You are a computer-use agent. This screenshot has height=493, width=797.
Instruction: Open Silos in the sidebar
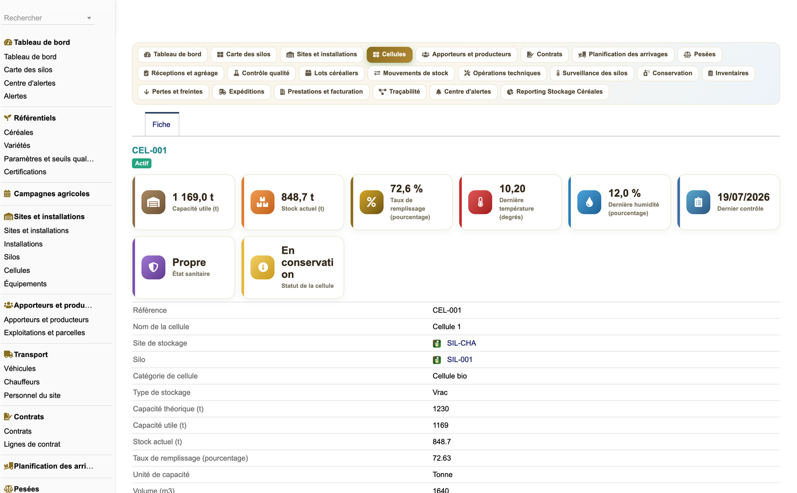click(x=12, y=258)
